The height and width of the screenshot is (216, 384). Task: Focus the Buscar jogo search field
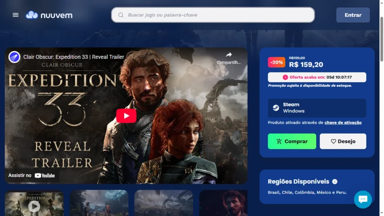(x=217, y=15)
